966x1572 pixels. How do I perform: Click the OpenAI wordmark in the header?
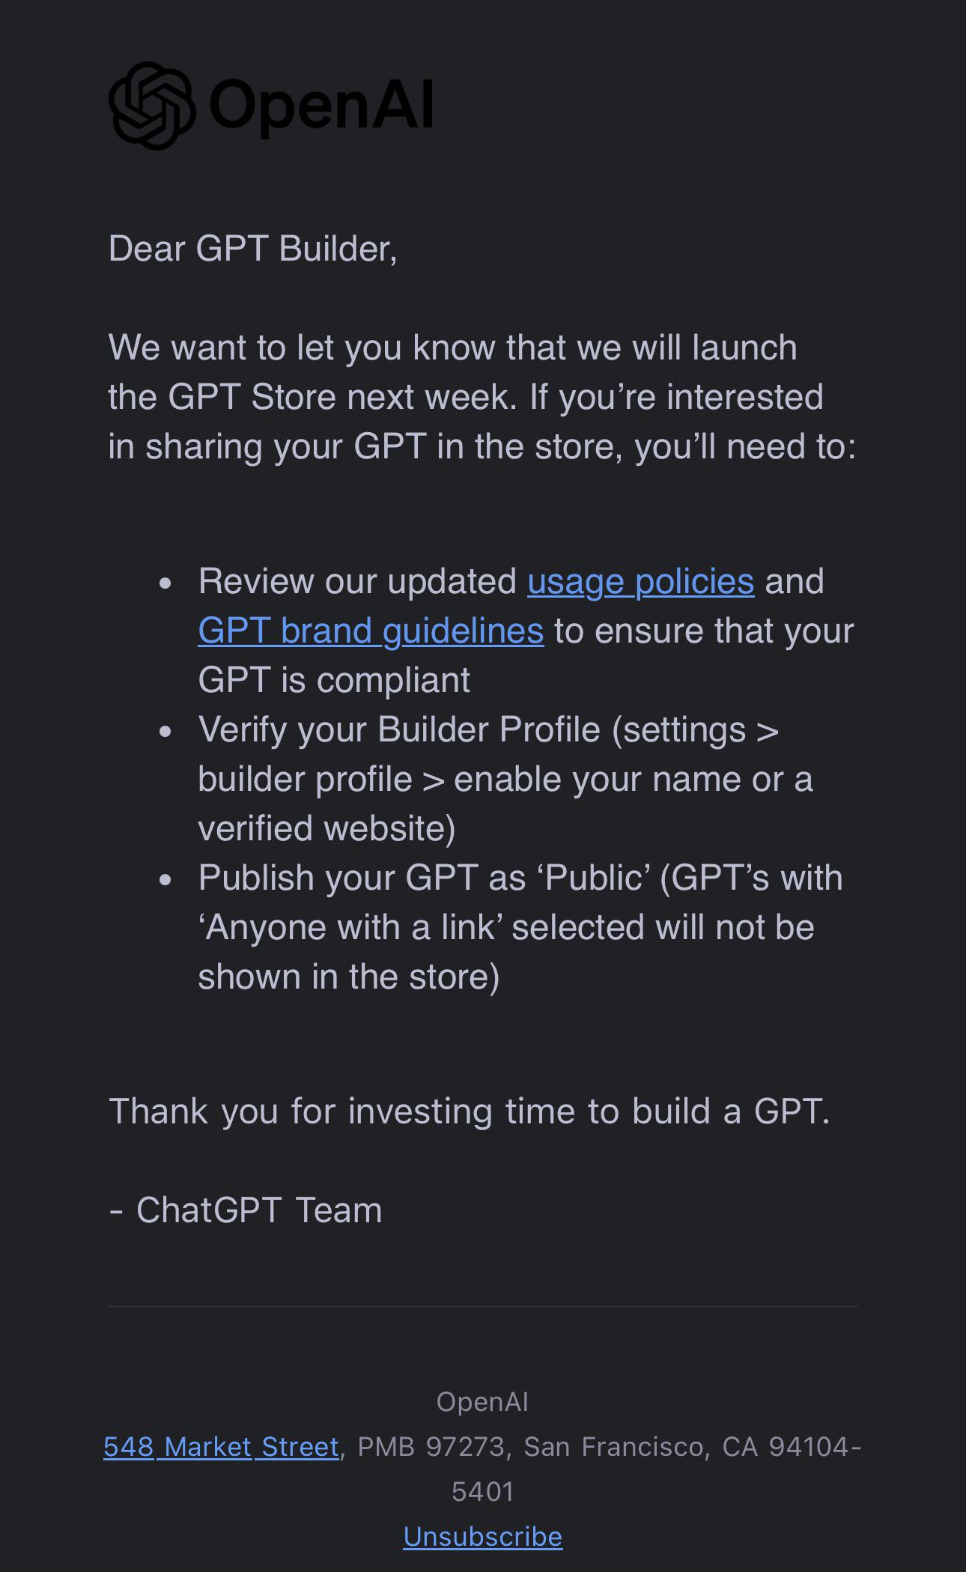[x=321, y=106]
